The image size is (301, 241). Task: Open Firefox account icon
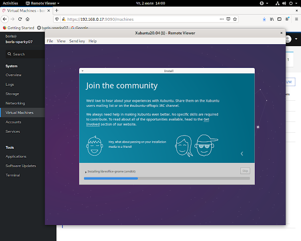[x=287, y=19]
